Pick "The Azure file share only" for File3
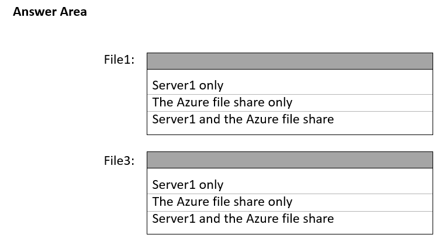Viewport: 446px width, 245px height. tap(222, 202)
